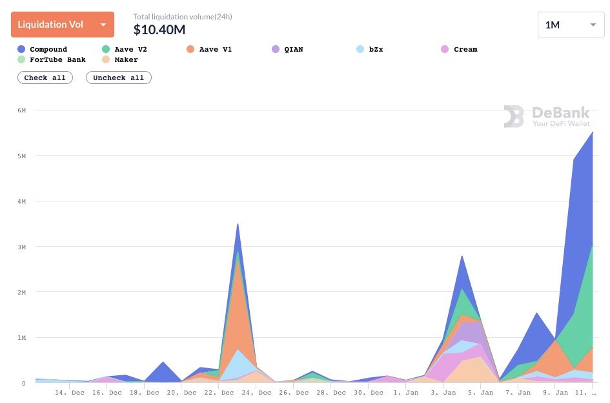Click the 16. Dec x-axis label
The height and width of the screenshot is (403, 610).
(107, 393)
